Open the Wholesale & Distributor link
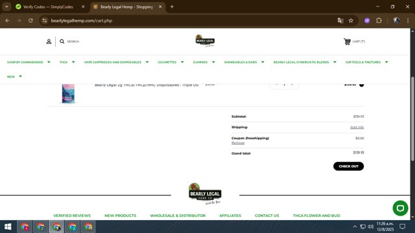 pos(178,216)
